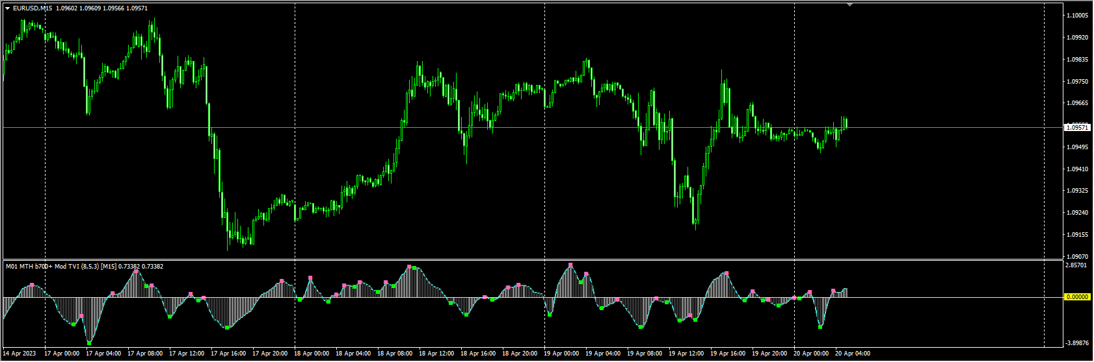
Task: Click the -3.89876 indicator scale minimum label
Action: [1078, 343]
